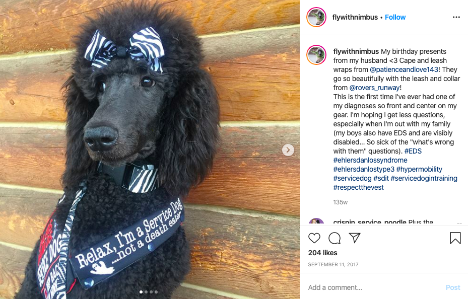Open the @patienceandlove143 mention
This screenshot has width=468, height=299.
click(404, 70)
